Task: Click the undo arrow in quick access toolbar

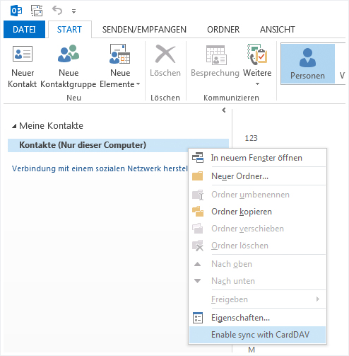Action: pos(57,11)
